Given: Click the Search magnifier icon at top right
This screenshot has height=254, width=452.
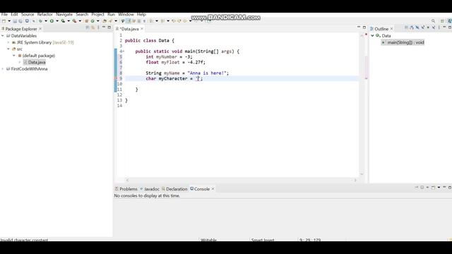Looking at the screenshot, I should [433, 21].
